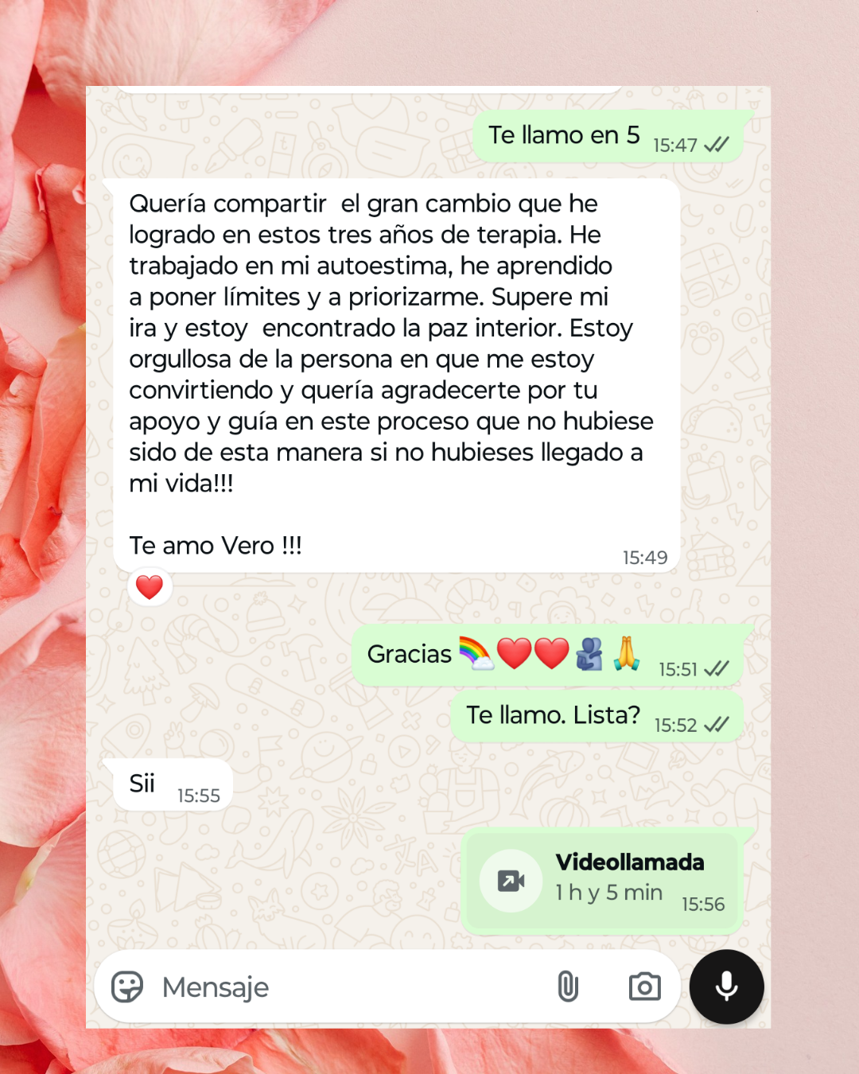859x1074 pixels.
Task: Tap the video call icon
Action: point(511,881)
